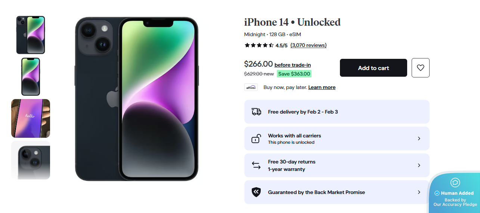Click the Human Added badge icon
The width and height of the screenshot is (480, 213).
(x=455, y=182)
